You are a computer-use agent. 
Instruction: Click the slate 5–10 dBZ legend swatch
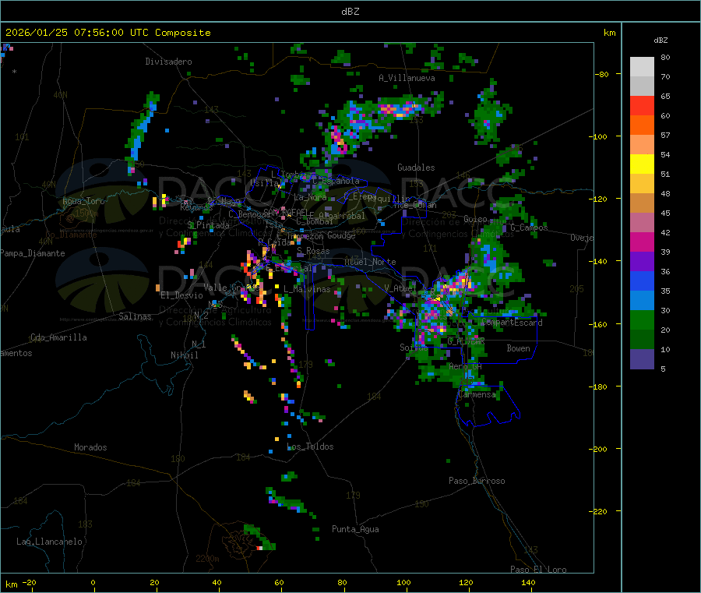coord(642,359)
